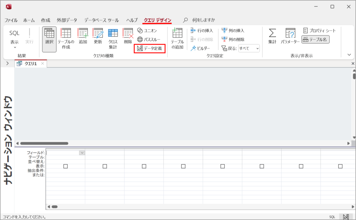Select the 更新 update query icon
356x220 pixels.
click(98, 36)
